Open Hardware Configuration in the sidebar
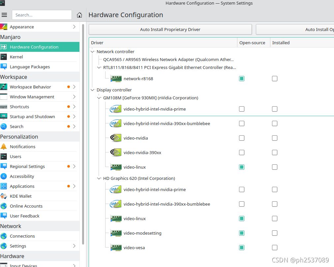This screenshot has height=267, width=334. click(x=40, y=47)
